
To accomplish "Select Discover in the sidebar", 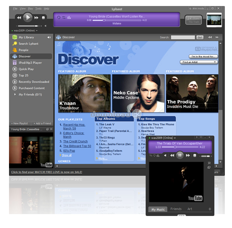I will [31, 56].
